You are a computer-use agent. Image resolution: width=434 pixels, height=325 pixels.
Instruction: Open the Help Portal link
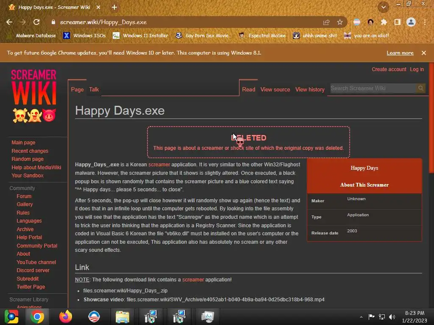click(29, 237)
